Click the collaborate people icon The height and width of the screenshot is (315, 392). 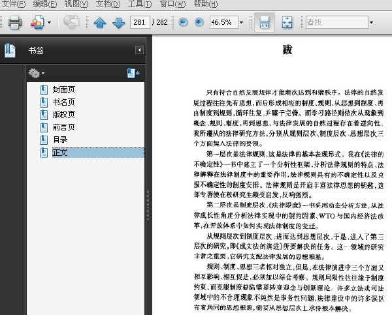[37, 22]
